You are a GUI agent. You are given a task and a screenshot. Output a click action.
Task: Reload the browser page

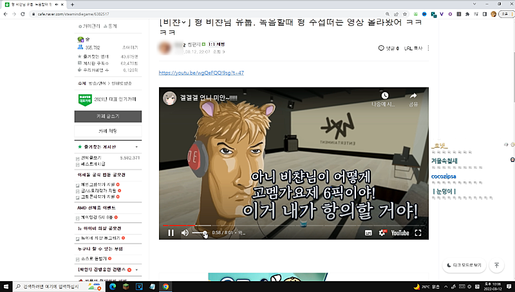(23, 14)
